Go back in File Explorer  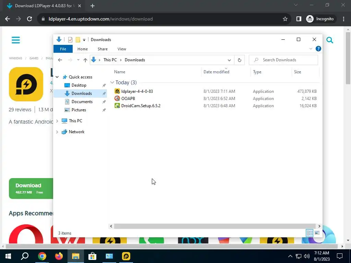(x=60, y=60)
